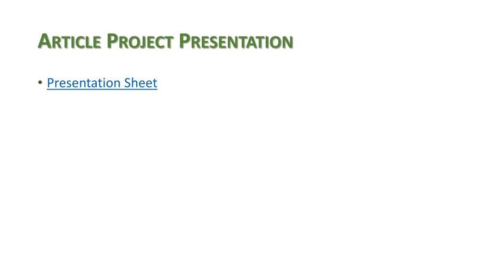Click the word Presentation in the blue link
The image size is (493, 277).
(84, 83)
